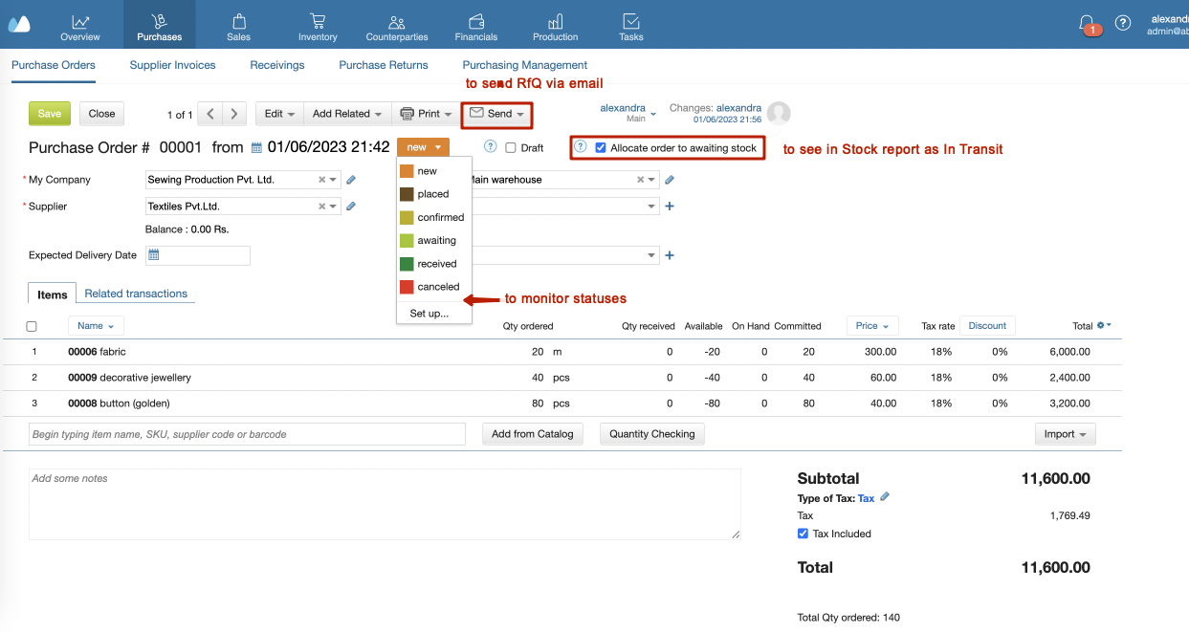The image size is (1189, 632).
Task: Open the gear settings next to Total column
Action: point(1104,326)
